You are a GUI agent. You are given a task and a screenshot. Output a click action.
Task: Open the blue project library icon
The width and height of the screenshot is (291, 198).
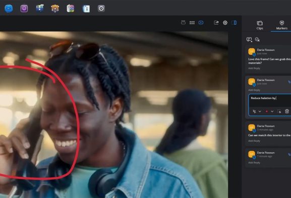click(x=9, y=9)
